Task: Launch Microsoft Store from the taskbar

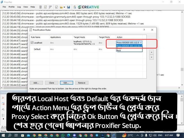Action: pyautogui.click(x=22, y=135)
